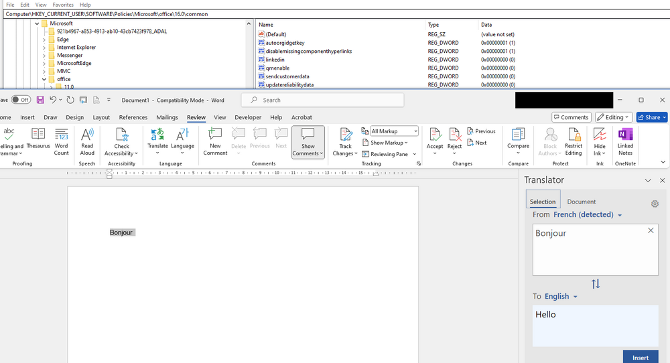
Task: Toggle Show Comments button
Action: coord(308,142)
